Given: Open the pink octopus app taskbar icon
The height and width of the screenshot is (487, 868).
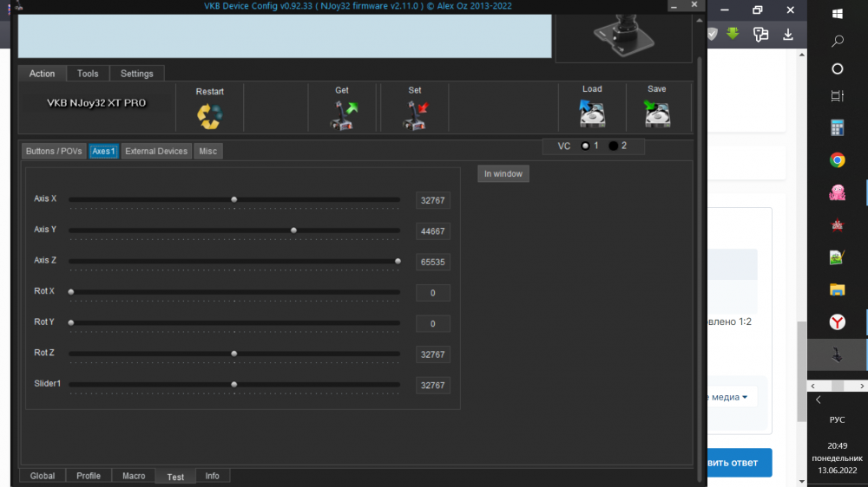Looking at the screenshot, I should pos(837,192).
